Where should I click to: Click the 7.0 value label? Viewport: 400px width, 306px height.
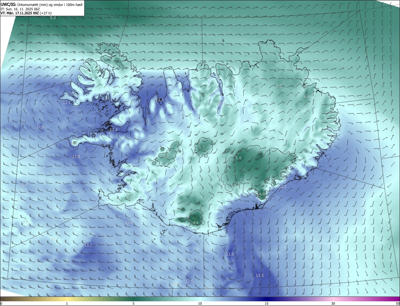click(279, 86)
